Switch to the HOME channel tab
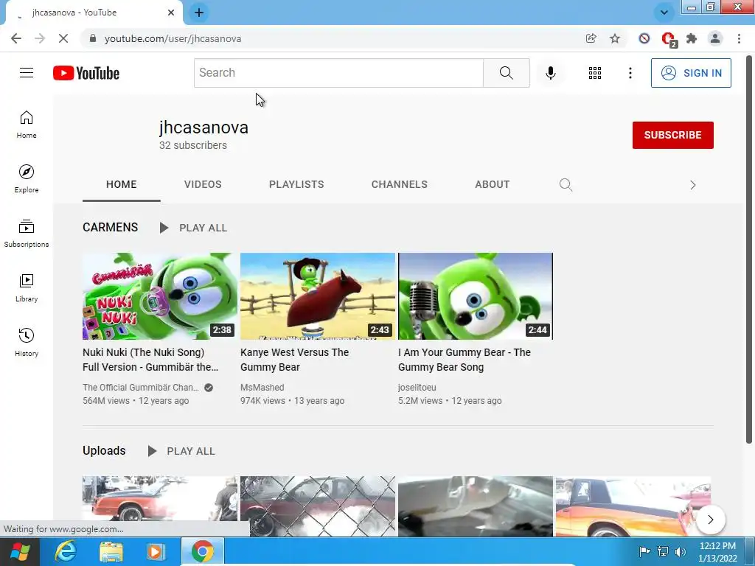Image resolution: width=755 pixels, height=566 pixels. 122,184
